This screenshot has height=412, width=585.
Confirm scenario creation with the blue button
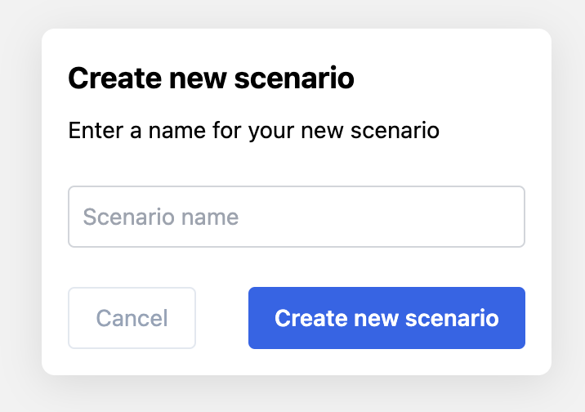(386, 318)
